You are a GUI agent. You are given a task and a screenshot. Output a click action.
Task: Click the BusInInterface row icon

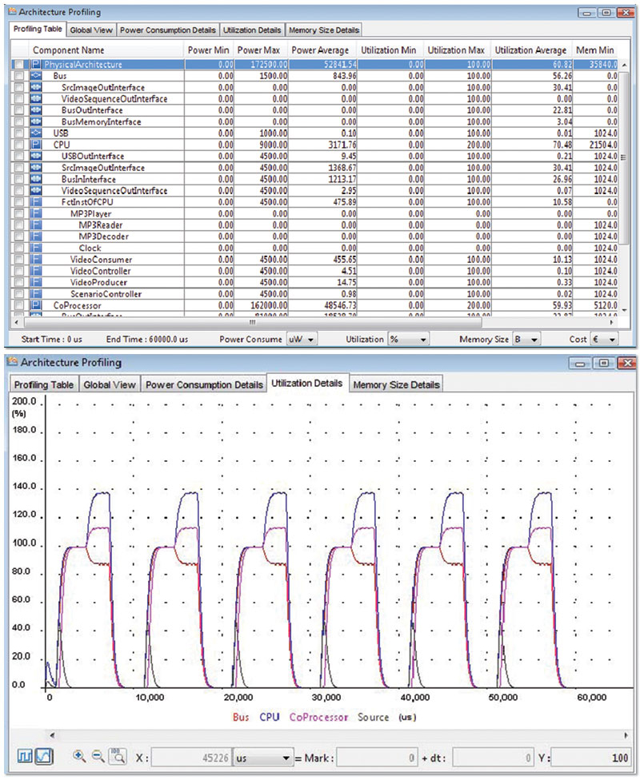coord(36,179)
